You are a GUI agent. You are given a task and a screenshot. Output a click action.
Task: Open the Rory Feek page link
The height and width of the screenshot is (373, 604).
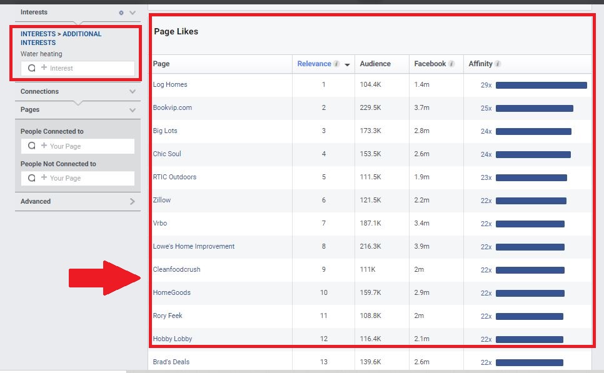tap(167, 316)
